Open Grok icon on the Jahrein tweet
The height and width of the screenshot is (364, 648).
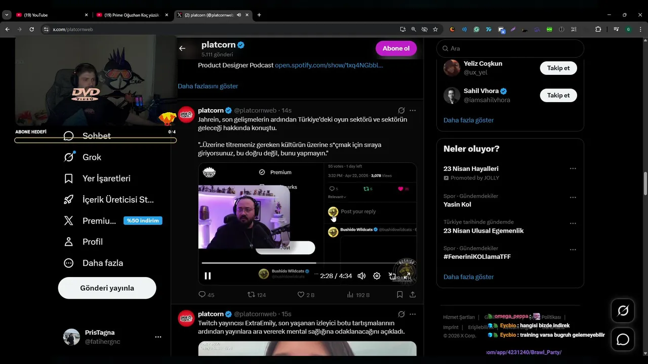tap(401, 110)
